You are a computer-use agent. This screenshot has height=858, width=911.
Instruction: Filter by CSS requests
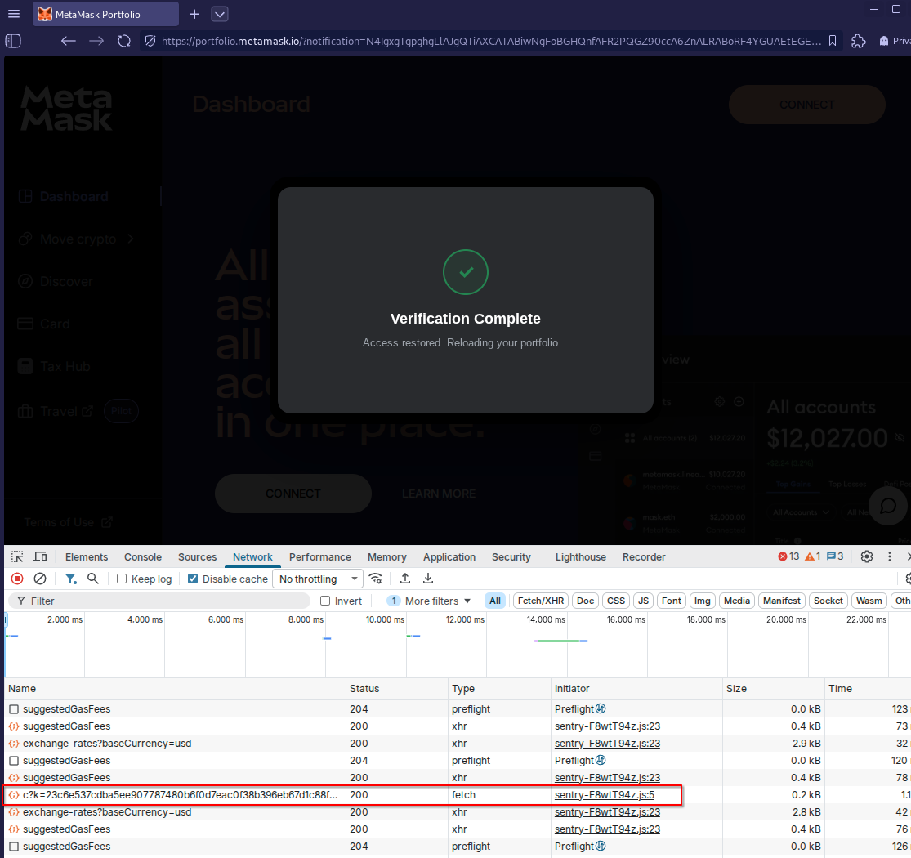616,601
